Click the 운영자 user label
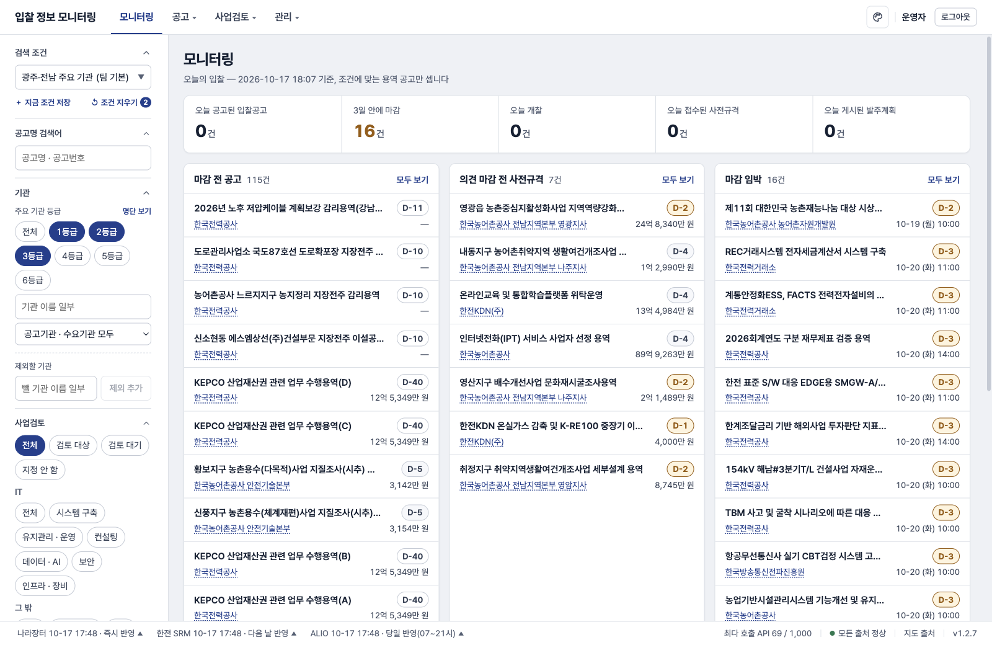 [913, 17]
